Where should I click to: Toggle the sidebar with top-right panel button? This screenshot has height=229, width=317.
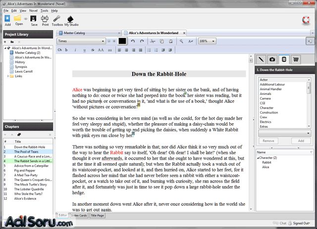(x=310, y=41)
